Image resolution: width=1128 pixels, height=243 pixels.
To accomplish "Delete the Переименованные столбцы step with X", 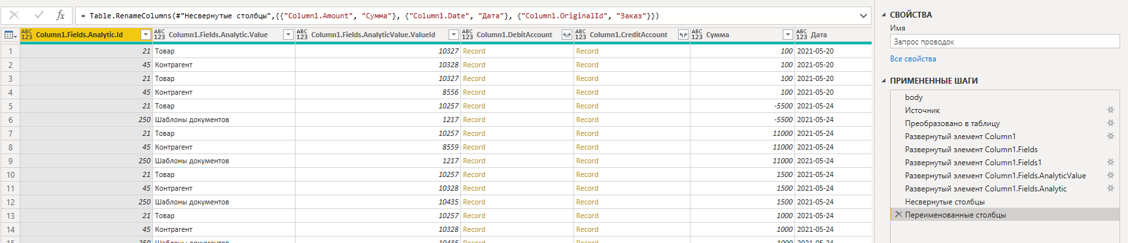I will coord(898,214).
